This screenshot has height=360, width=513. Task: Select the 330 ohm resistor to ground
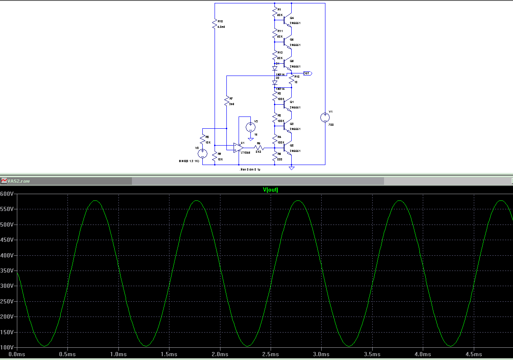[275, 157]
